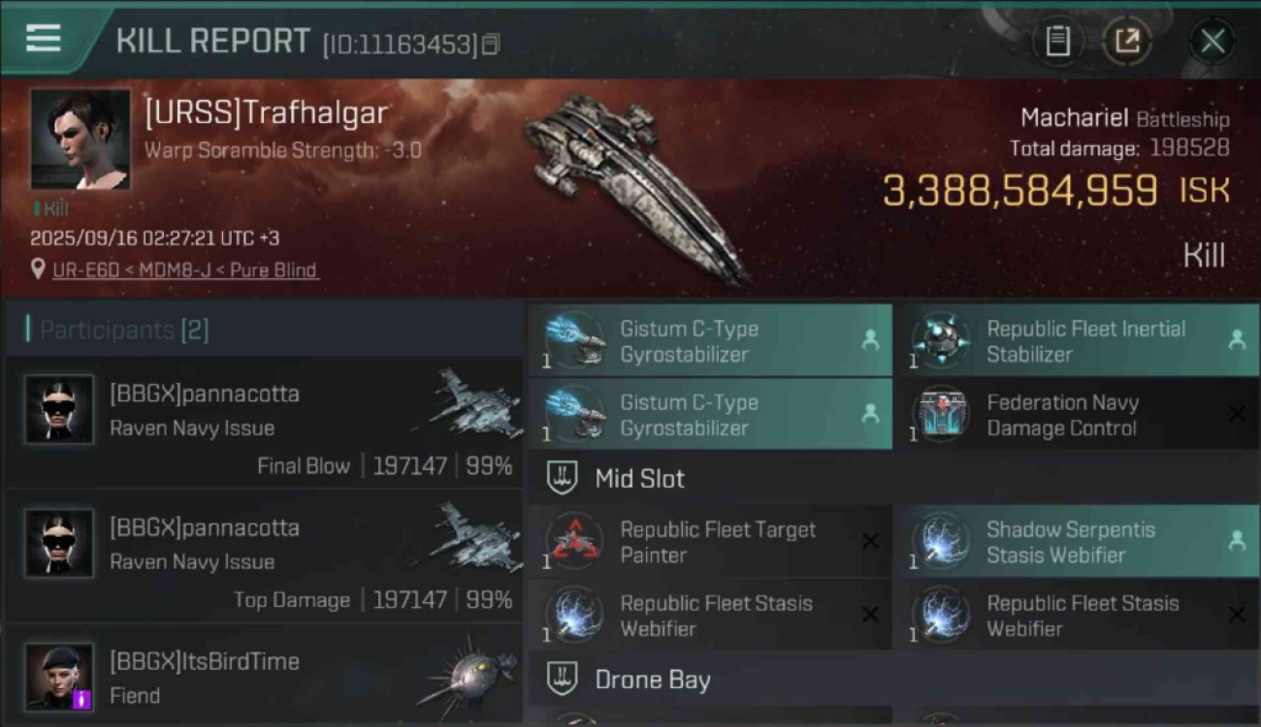Image resolution: width=1261 pixels, height=727 pixels.
Task: Collapse the Mid Slot section
Action: 892,478
